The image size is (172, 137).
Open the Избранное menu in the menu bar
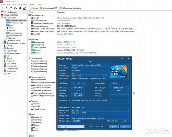coord(23,5)
